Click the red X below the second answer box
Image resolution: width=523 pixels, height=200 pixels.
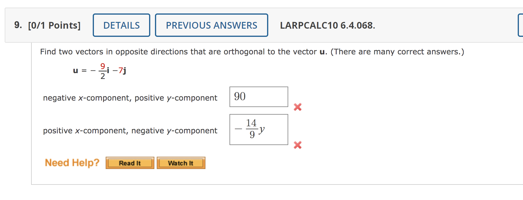[x=297, y=145]
